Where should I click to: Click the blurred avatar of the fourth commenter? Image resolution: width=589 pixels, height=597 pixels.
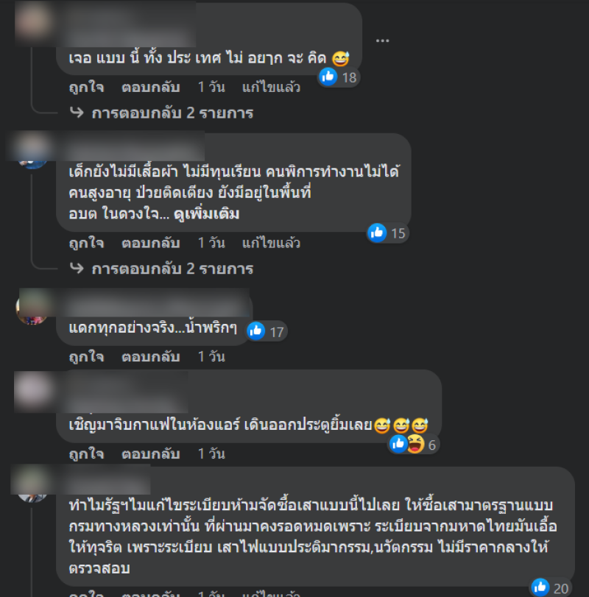coord(32,391)
